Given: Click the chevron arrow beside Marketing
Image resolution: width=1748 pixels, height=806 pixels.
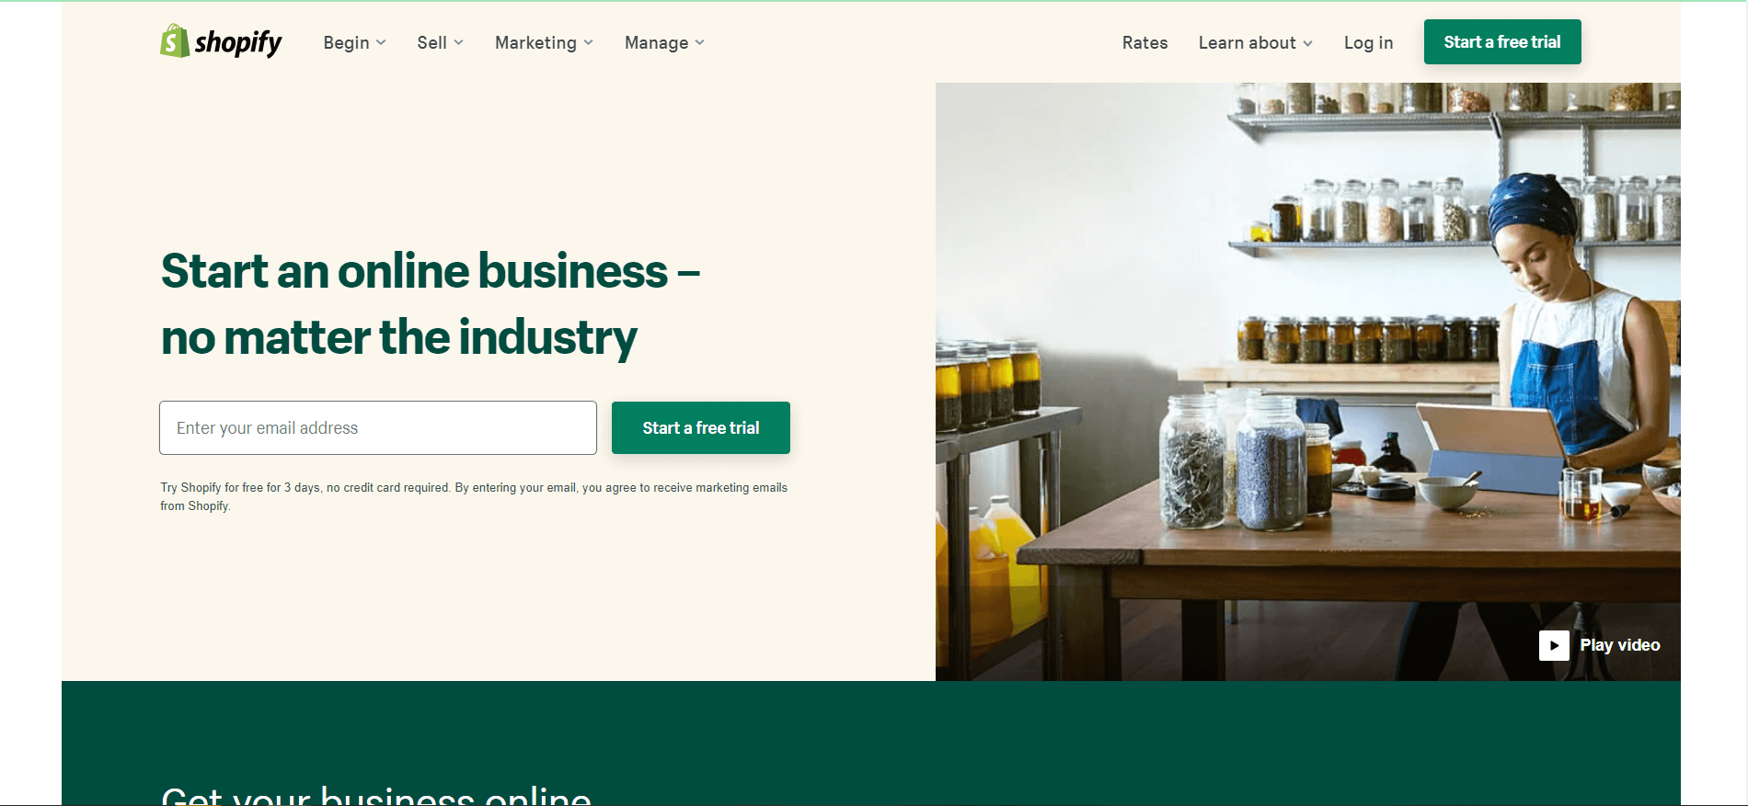Looking at the screenshot, I should pos(588,43).
